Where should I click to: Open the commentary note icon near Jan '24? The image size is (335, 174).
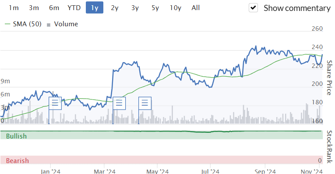point(55,103)
